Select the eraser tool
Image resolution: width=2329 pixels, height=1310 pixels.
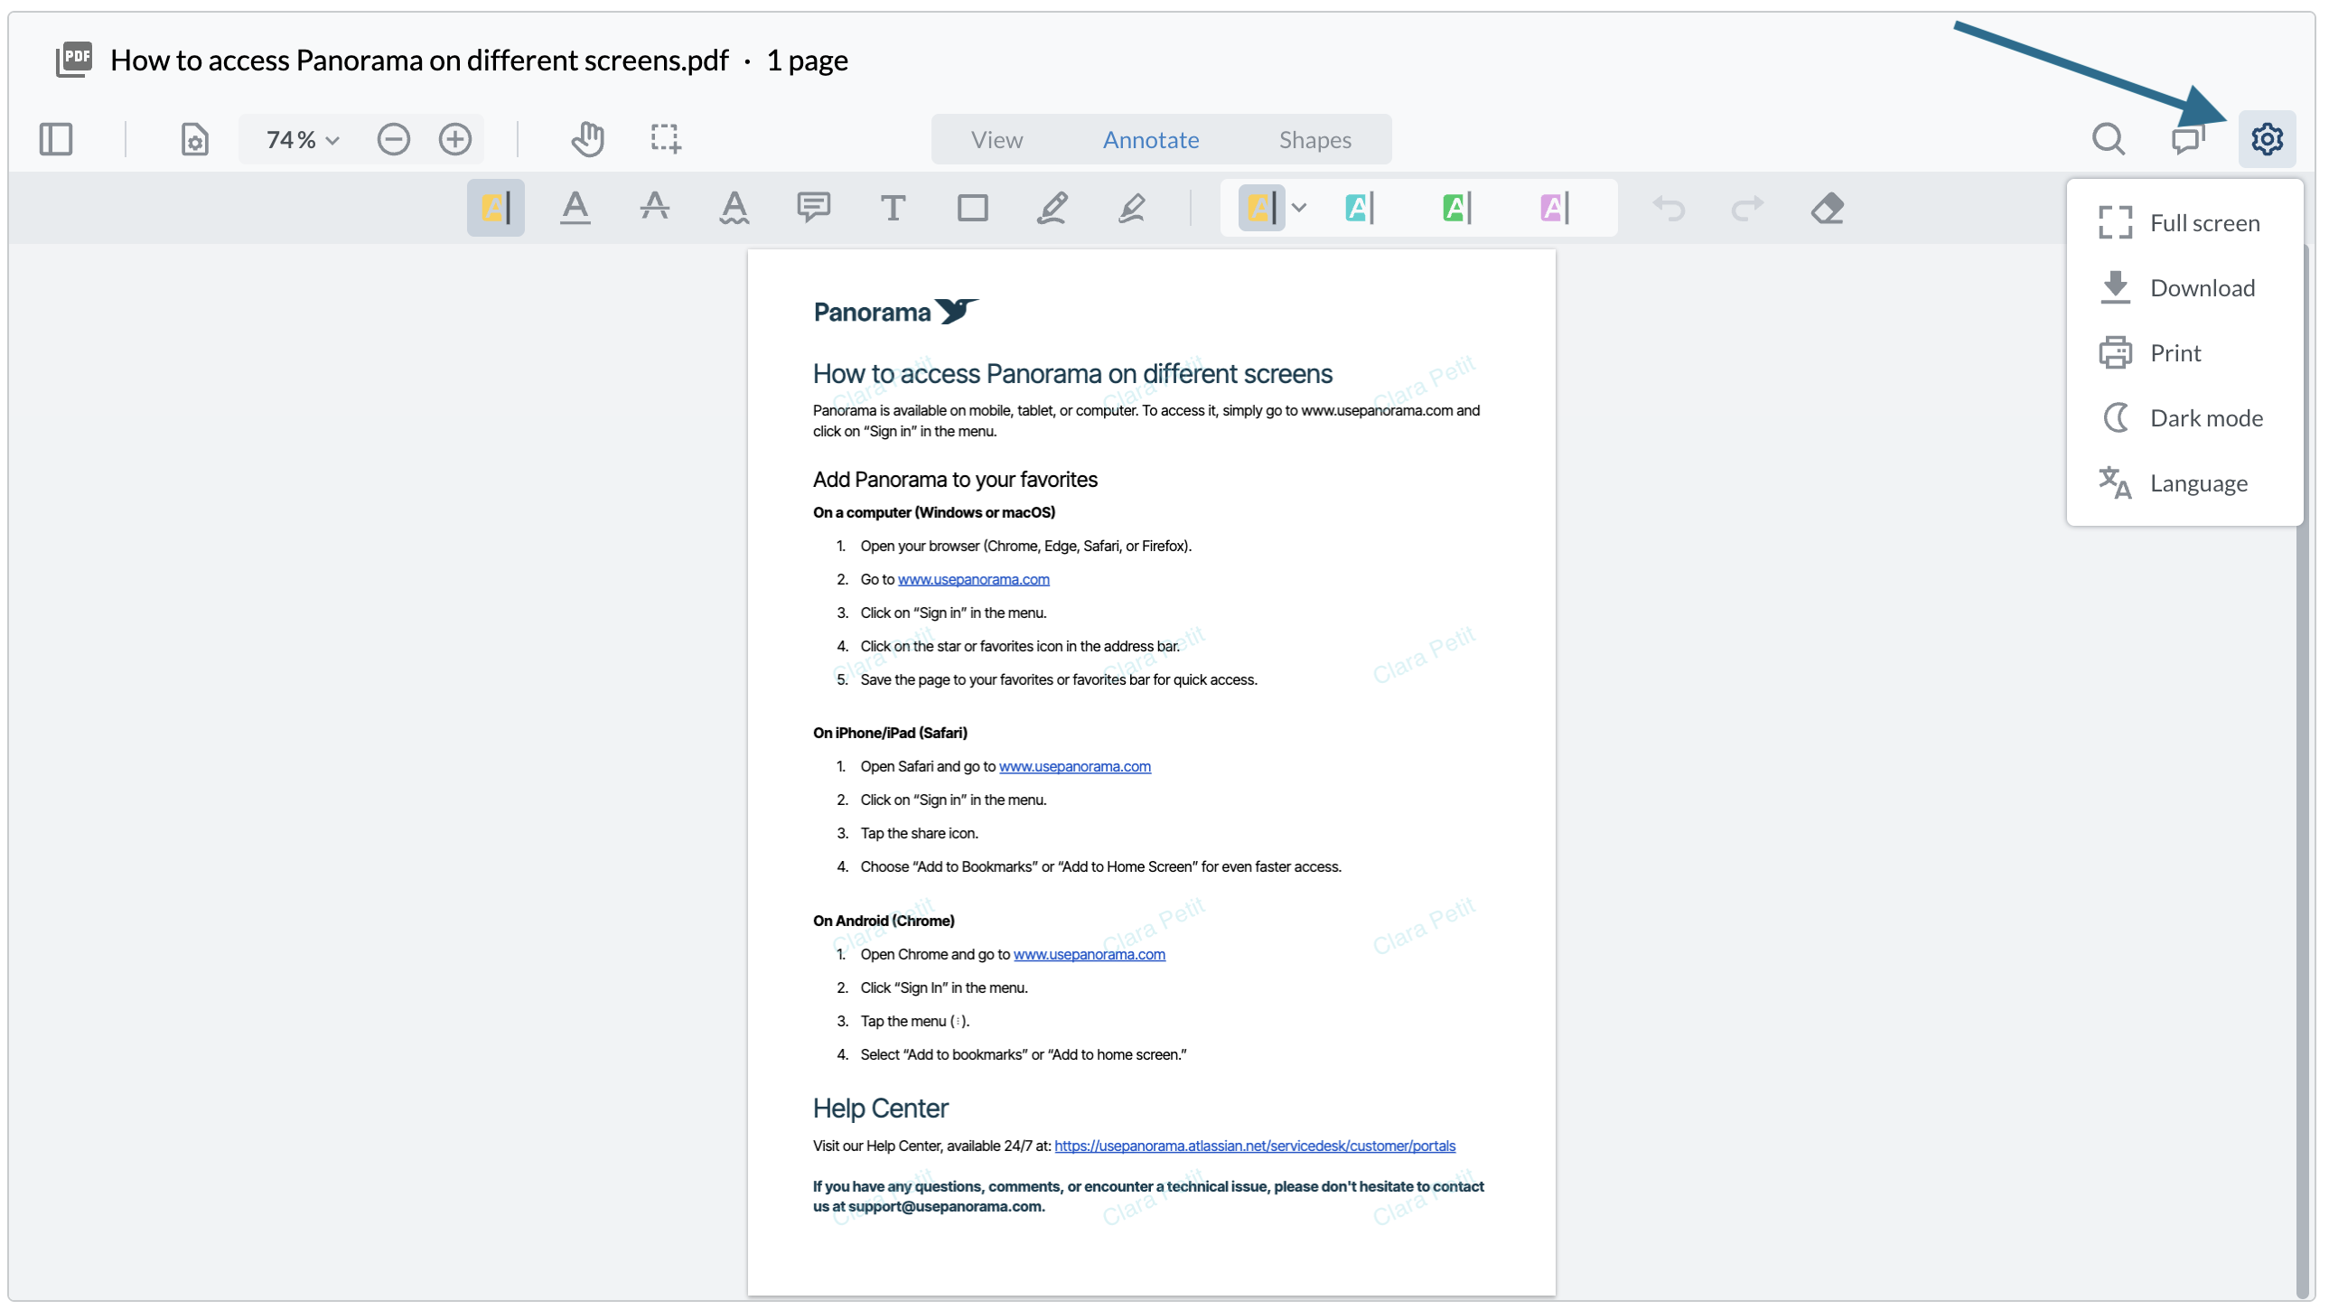[1828, 208]
